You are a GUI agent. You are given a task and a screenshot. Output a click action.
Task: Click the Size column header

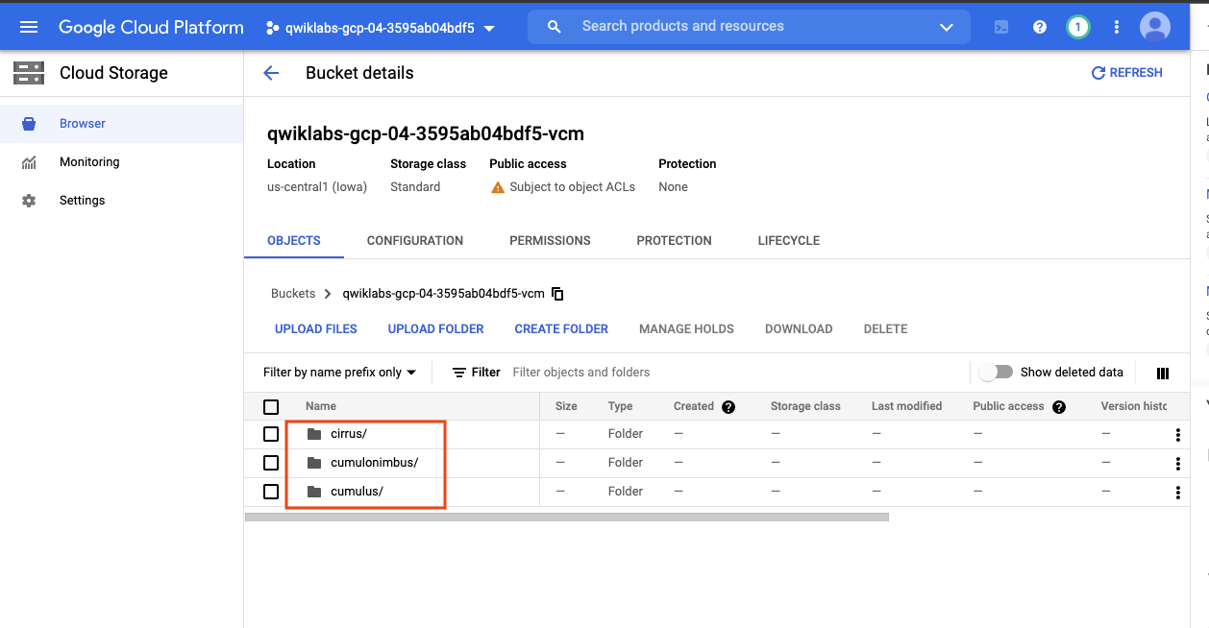(566, 407)
